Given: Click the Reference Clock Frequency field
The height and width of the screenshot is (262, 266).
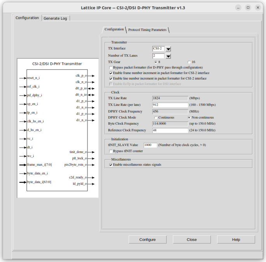Looking at the screenshot, I should (x=170, y=131).
